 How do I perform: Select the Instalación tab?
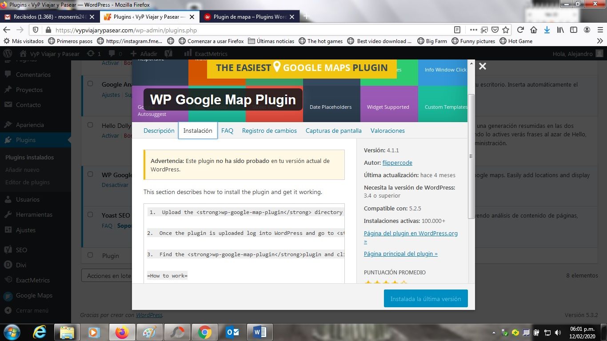coord(198,131)
